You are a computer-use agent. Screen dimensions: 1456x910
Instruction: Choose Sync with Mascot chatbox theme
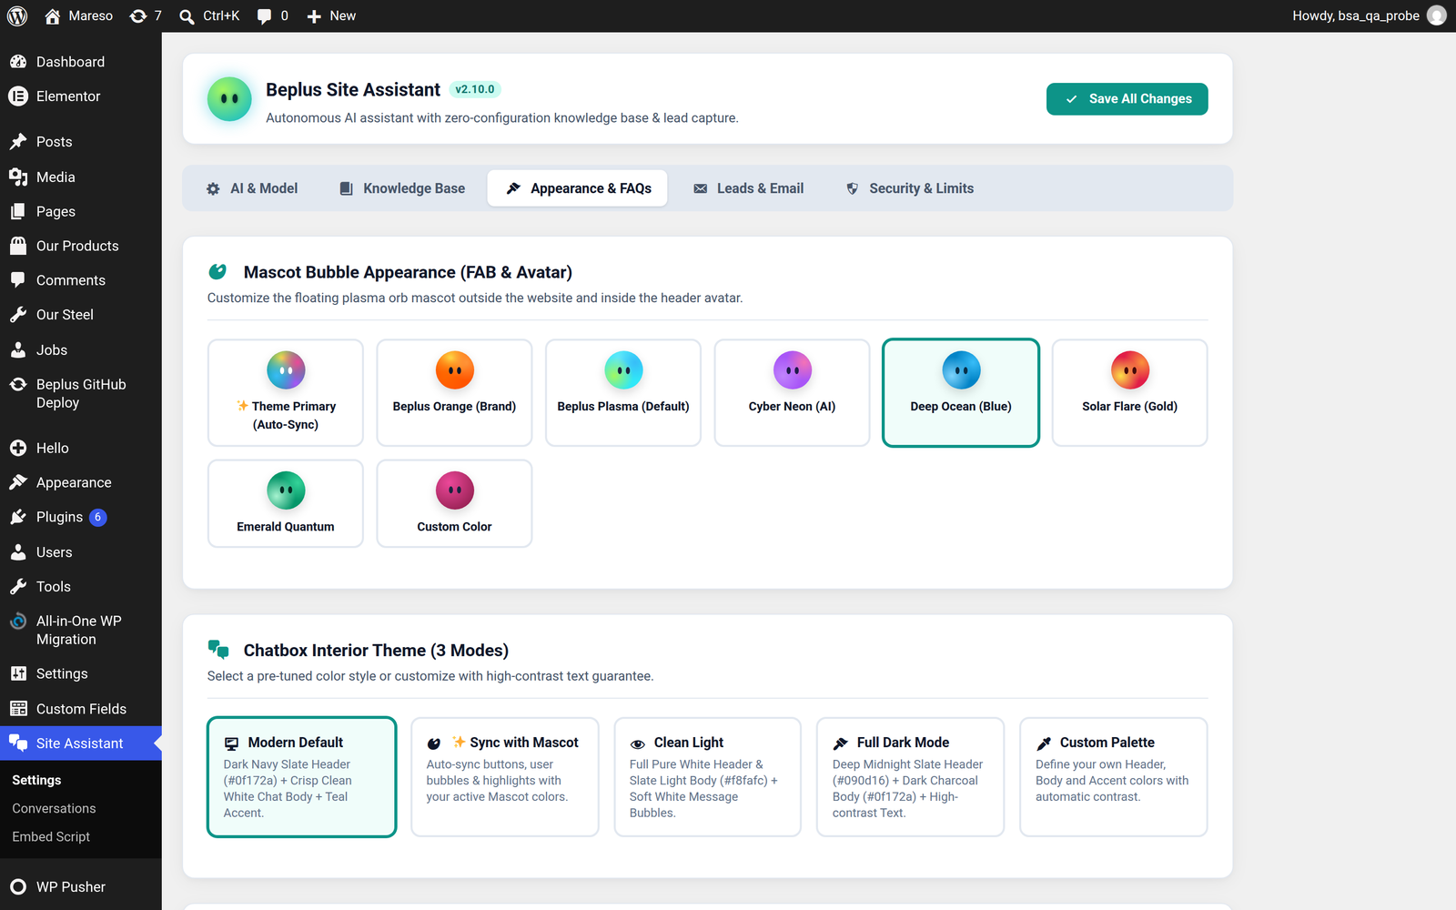(x=505, y=777)
